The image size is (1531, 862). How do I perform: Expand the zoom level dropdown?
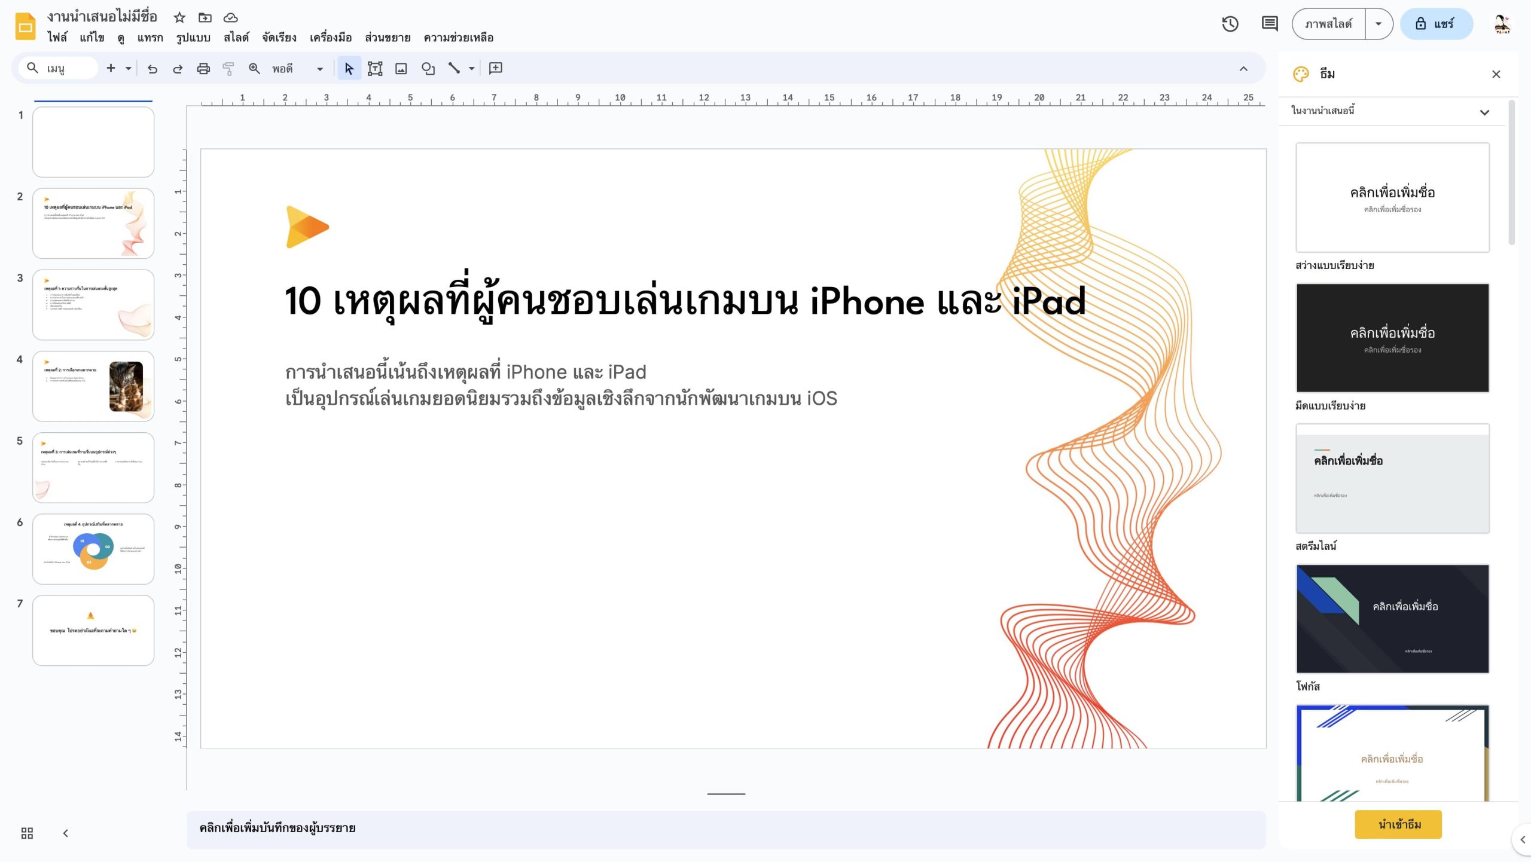pyautogui.click(x=319, y=69)
